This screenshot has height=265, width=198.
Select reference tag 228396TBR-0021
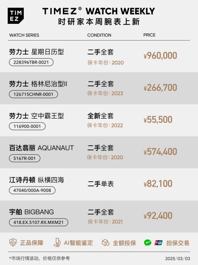(x=31, y=62)
